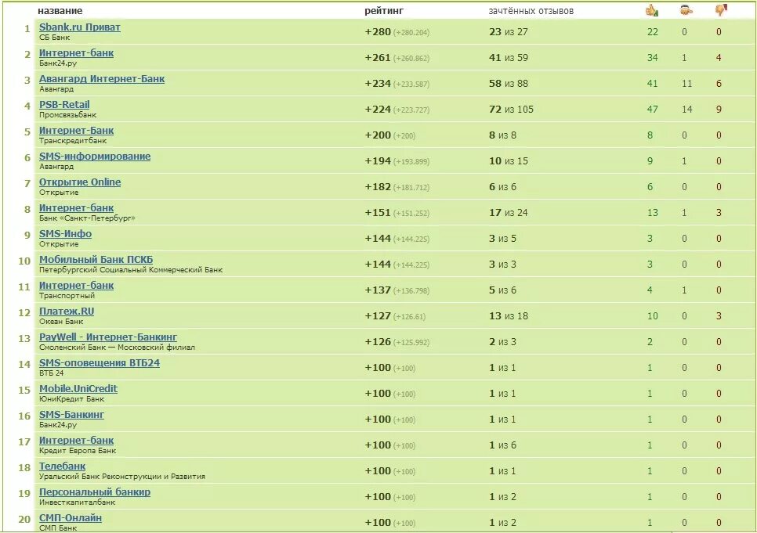Click rating value +182
The image size is (757, 533).
click(378, 187)
